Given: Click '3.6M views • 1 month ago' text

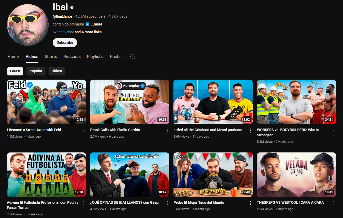Looking at the screenshot, I should (192, 209).
